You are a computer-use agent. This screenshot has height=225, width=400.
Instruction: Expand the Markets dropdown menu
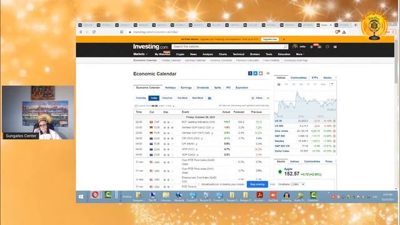(x=140, y=54)
